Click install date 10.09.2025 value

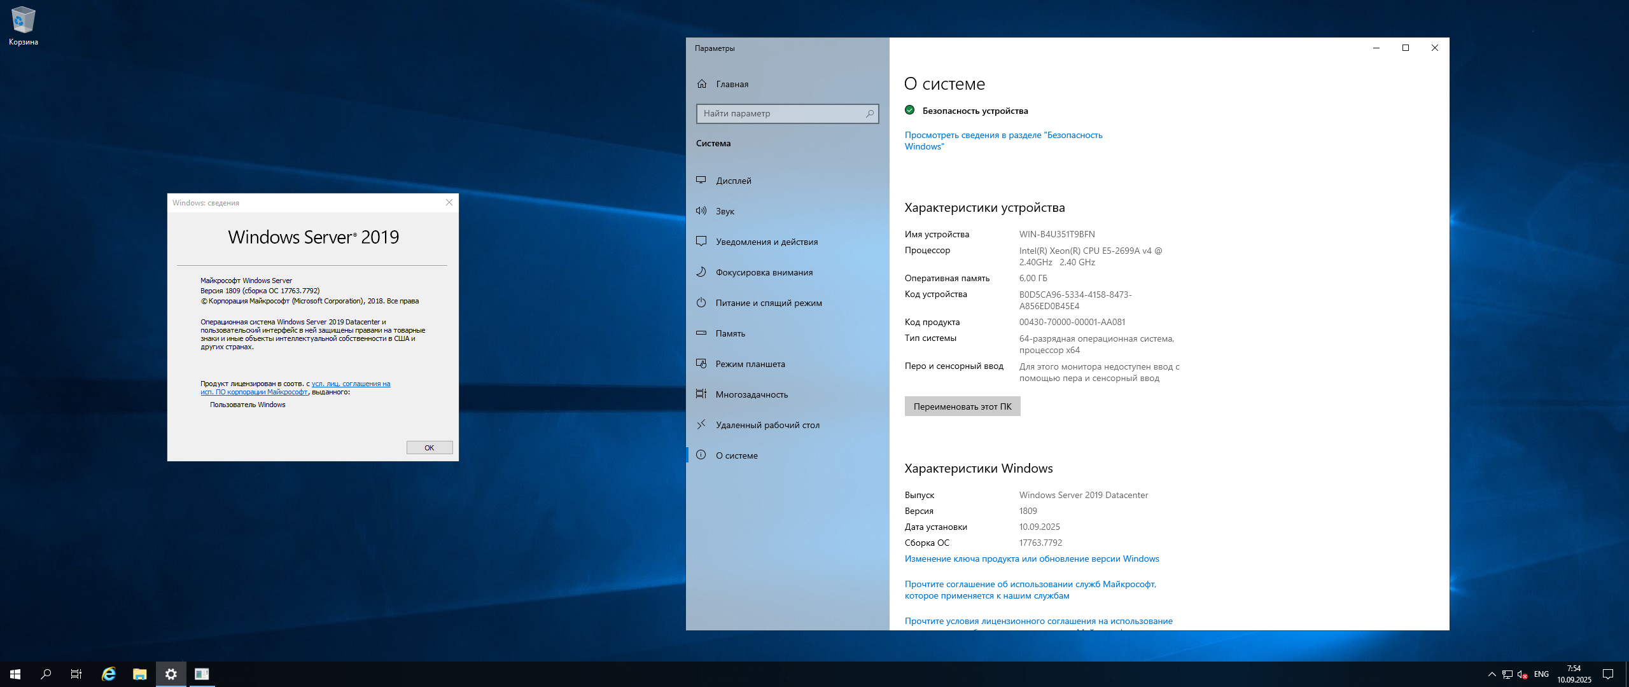point(1040,527)
